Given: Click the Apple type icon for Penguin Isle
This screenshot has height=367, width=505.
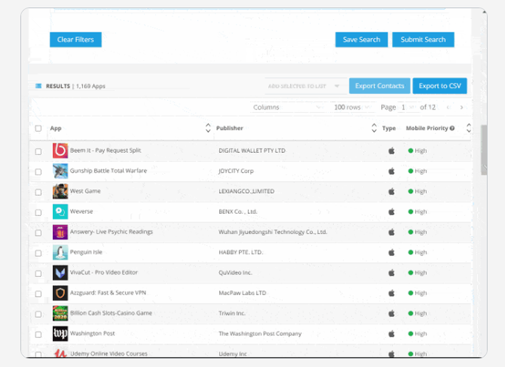Looking at the screenshot, I should pos(391,252).
